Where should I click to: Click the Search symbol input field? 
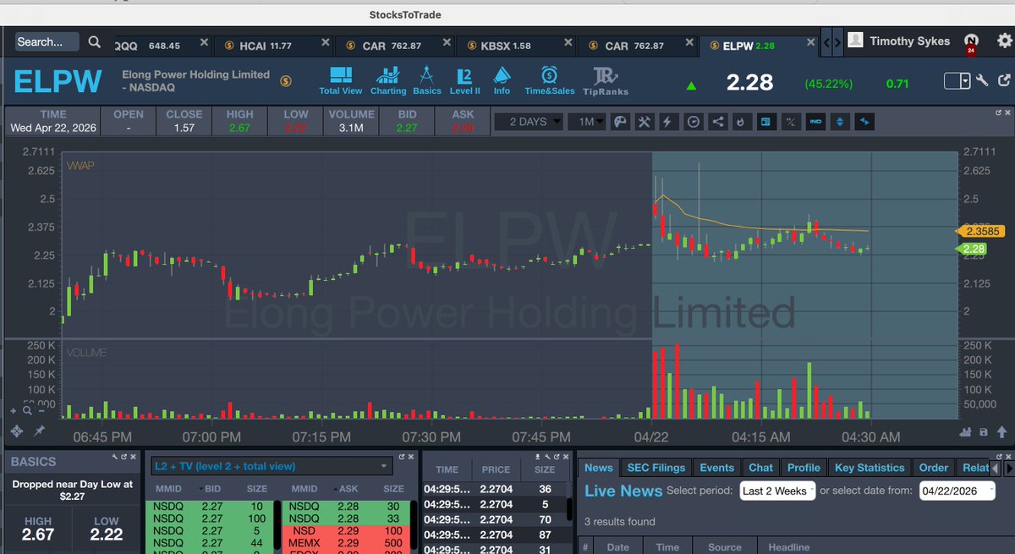point(47,41)
